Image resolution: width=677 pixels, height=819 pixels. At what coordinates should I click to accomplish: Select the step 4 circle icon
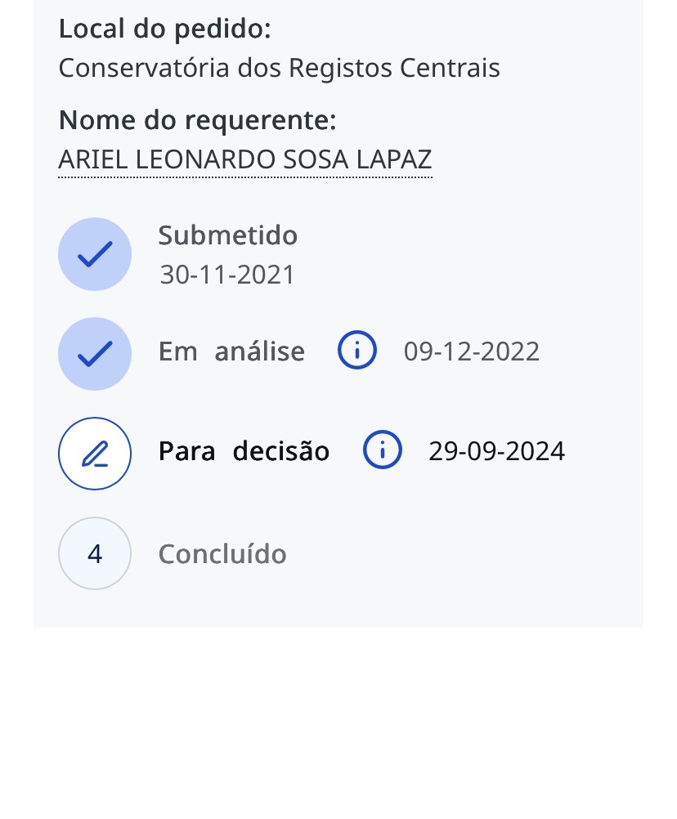point(95,554)
